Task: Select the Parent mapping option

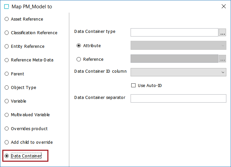Action: coord(7,74)
